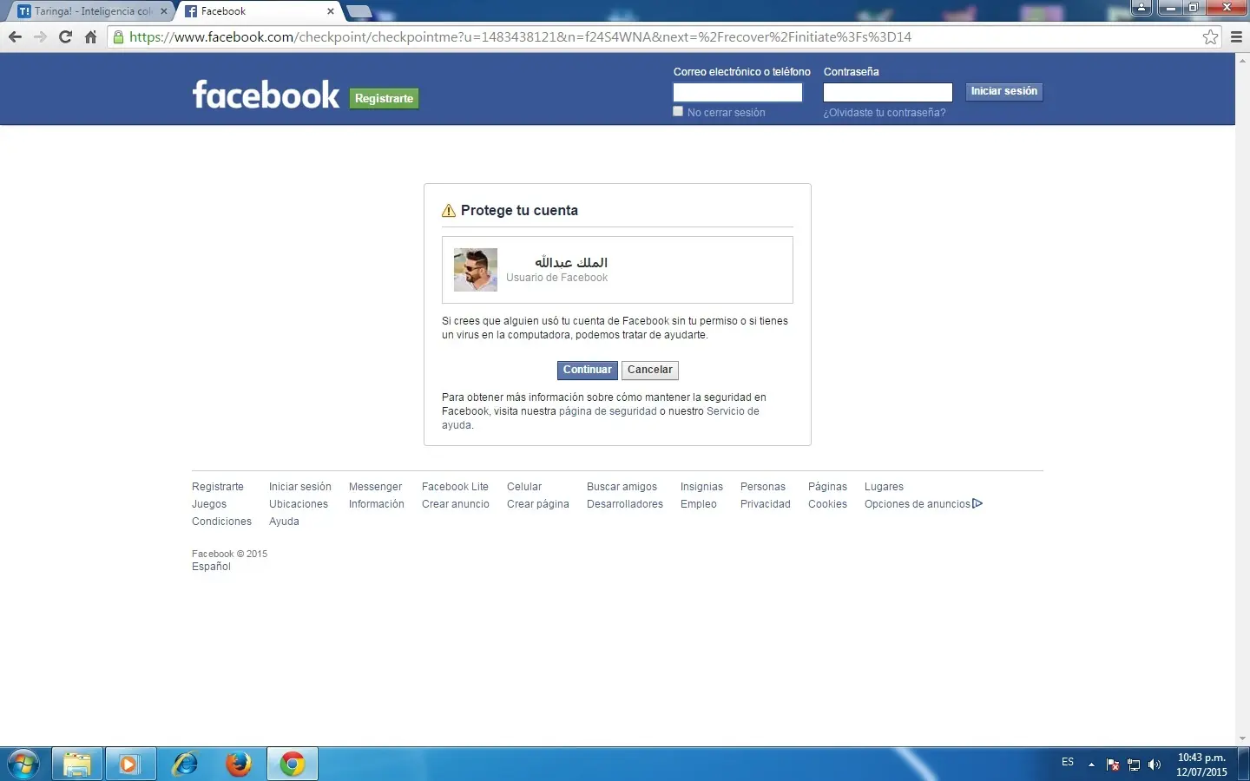The image size is (1250, 781).
Task: Click the Action Center flag icon
Action: click(x=1113, y=765)
